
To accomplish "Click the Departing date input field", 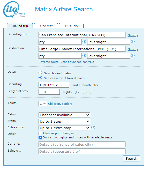I will pyautogui.click(x=54, y=85).
